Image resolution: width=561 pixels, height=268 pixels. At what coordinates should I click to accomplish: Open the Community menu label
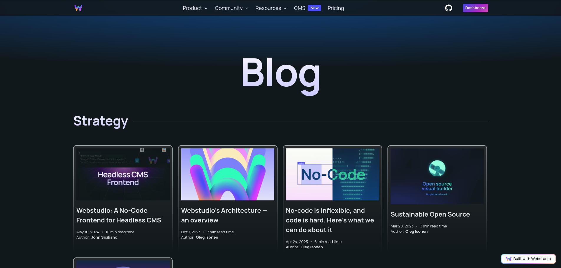tap(229, 8)
